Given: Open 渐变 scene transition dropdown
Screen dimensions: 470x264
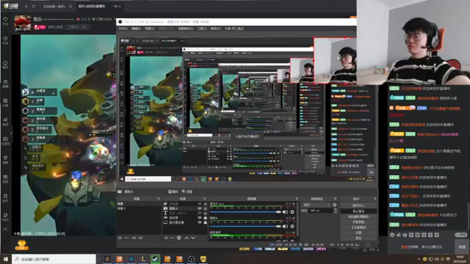Looking at the screenshot, I should (x=316, y=205).
